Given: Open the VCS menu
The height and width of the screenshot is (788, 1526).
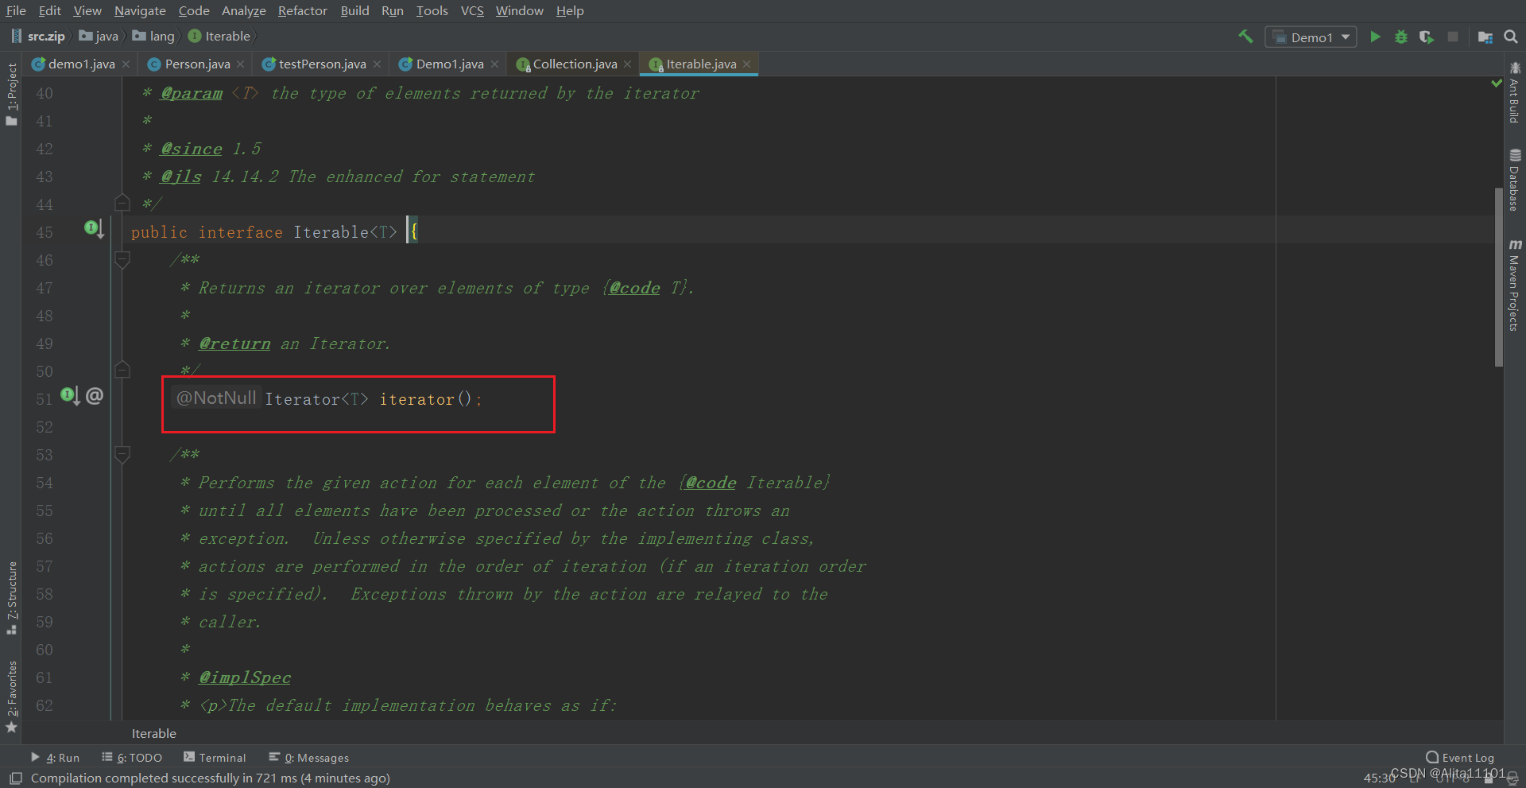Looking at the screenshot, I should (x=472, y=10).
